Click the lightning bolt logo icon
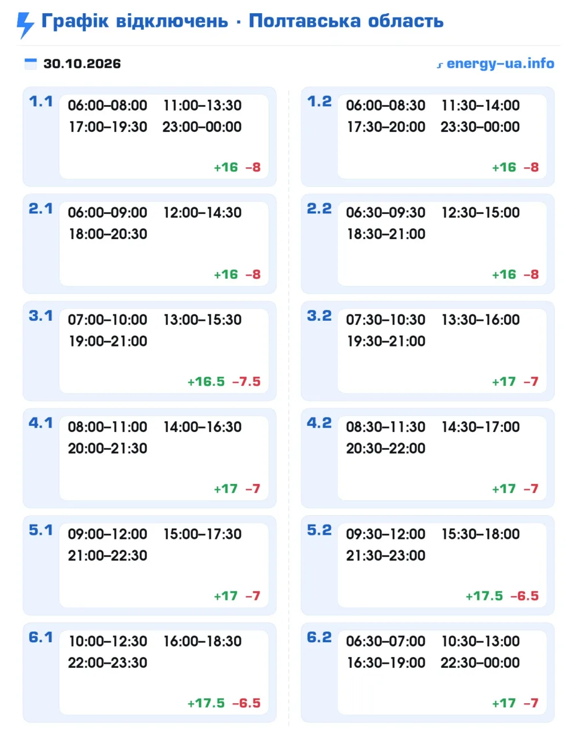The width and height of the screenshot is (577, 742). pos(26,26)
